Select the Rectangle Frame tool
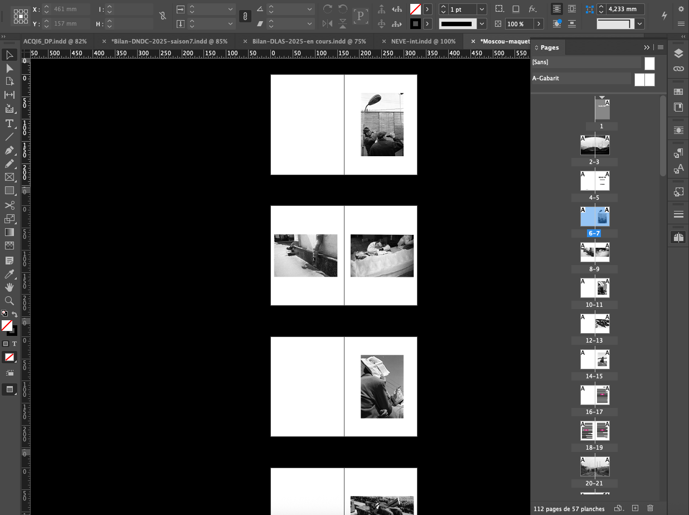689x515 pixels. click(x=9, y=177)
